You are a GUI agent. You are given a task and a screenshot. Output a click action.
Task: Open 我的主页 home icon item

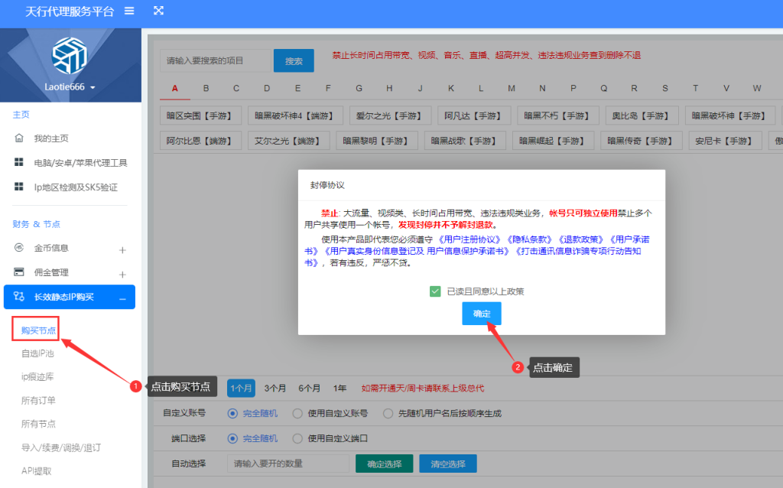pos(19,138)
